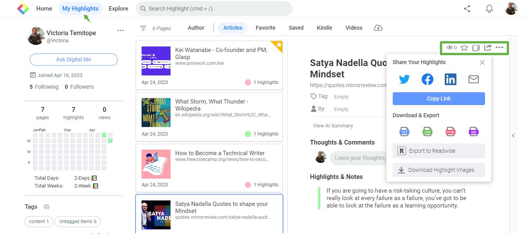Click pink highlight dot on Technical Writer card
Viewport: 530px width, 236px height.
point(248,185)
